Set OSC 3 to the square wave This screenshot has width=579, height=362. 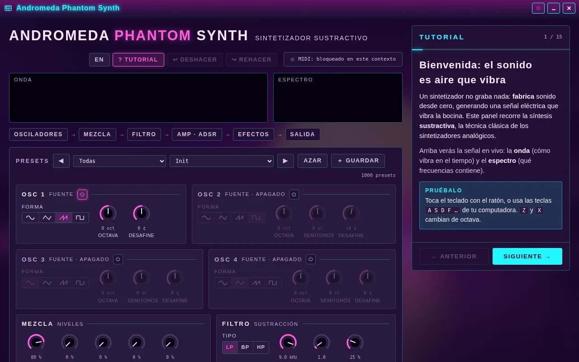81,283
